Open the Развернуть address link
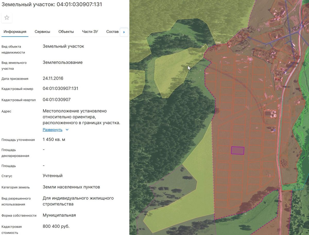Viewport: 309px width, 235px height. [53, 130]
